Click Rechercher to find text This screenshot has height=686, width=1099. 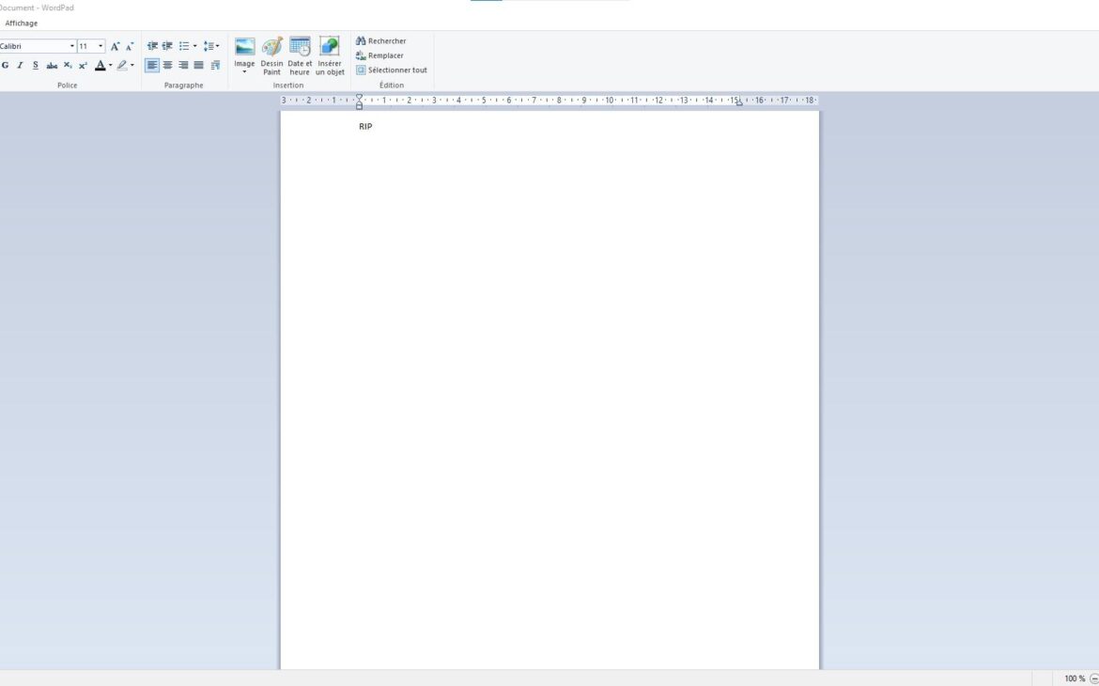tap(379, 40)
